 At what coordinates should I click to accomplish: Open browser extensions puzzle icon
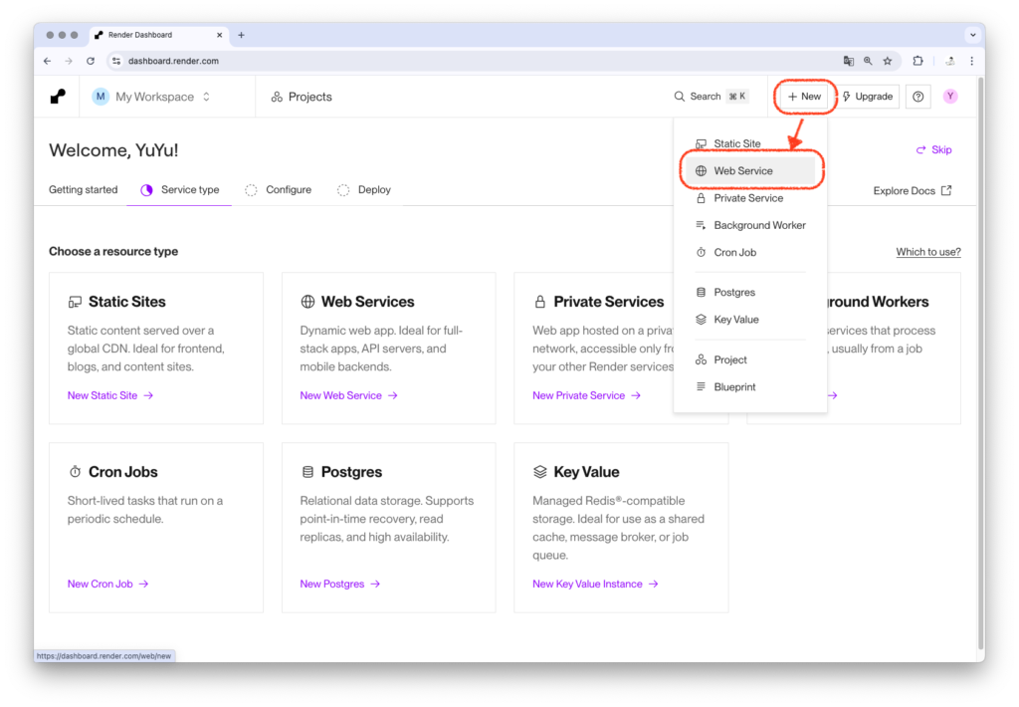[x=917, y=61]
